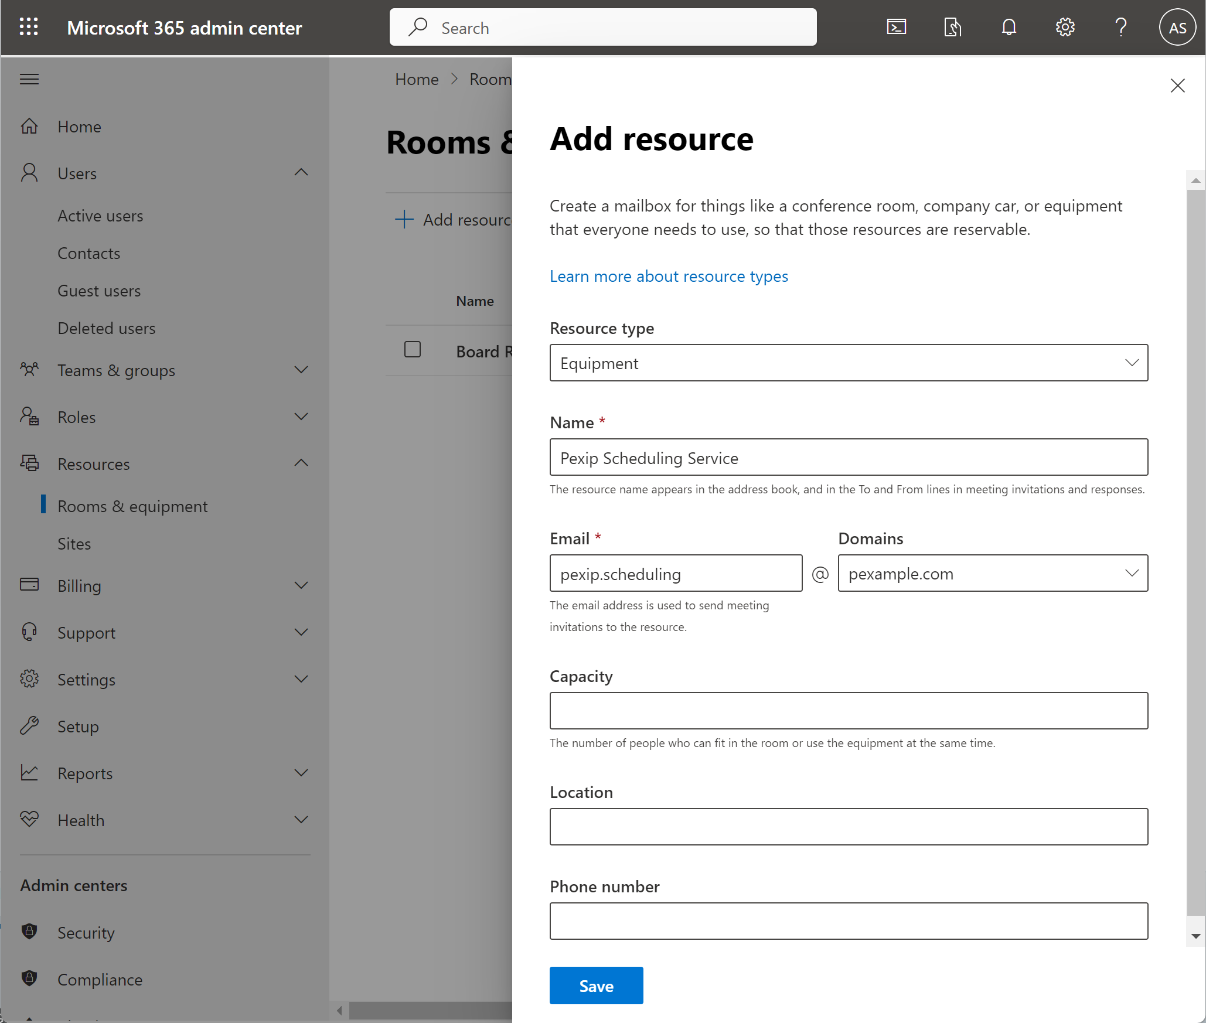Toggle the hamburger navigation menu
The height and width of the screenshot is (1023, 1206).
29,79
